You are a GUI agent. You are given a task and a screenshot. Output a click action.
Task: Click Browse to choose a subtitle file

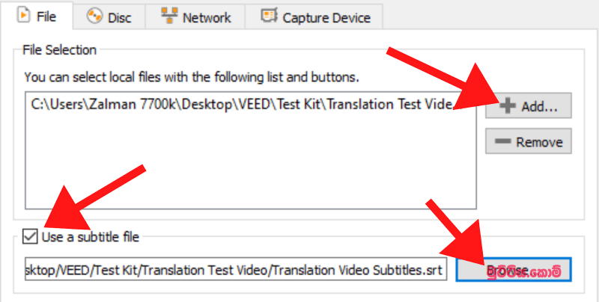pyautogui.click(x=514, y=271)
